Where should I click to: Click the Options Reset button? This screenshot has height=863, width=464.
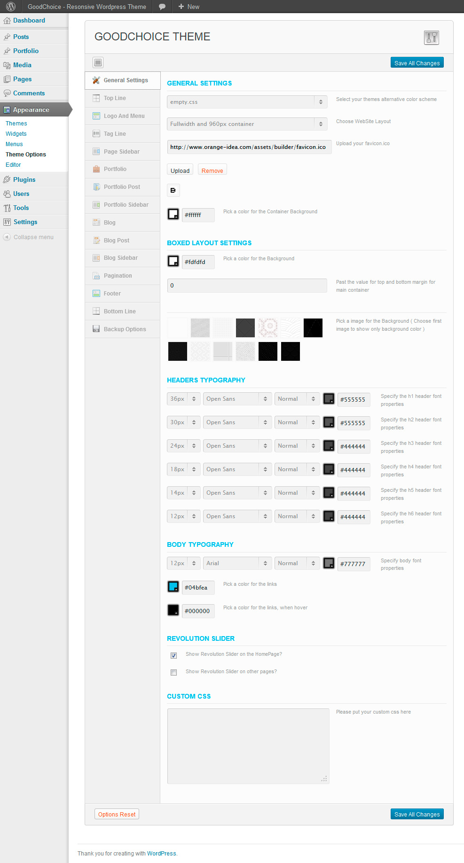pos(117,814)
